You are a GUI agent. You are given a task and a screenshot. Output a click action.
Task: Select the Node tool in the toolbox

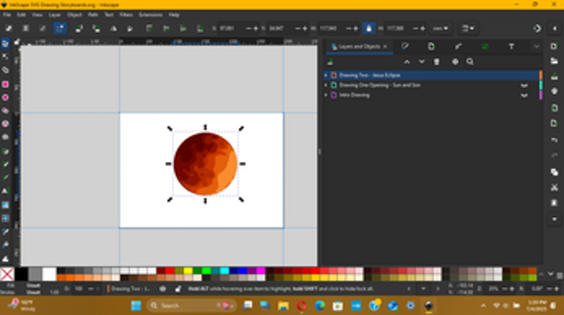click(5, 56)
